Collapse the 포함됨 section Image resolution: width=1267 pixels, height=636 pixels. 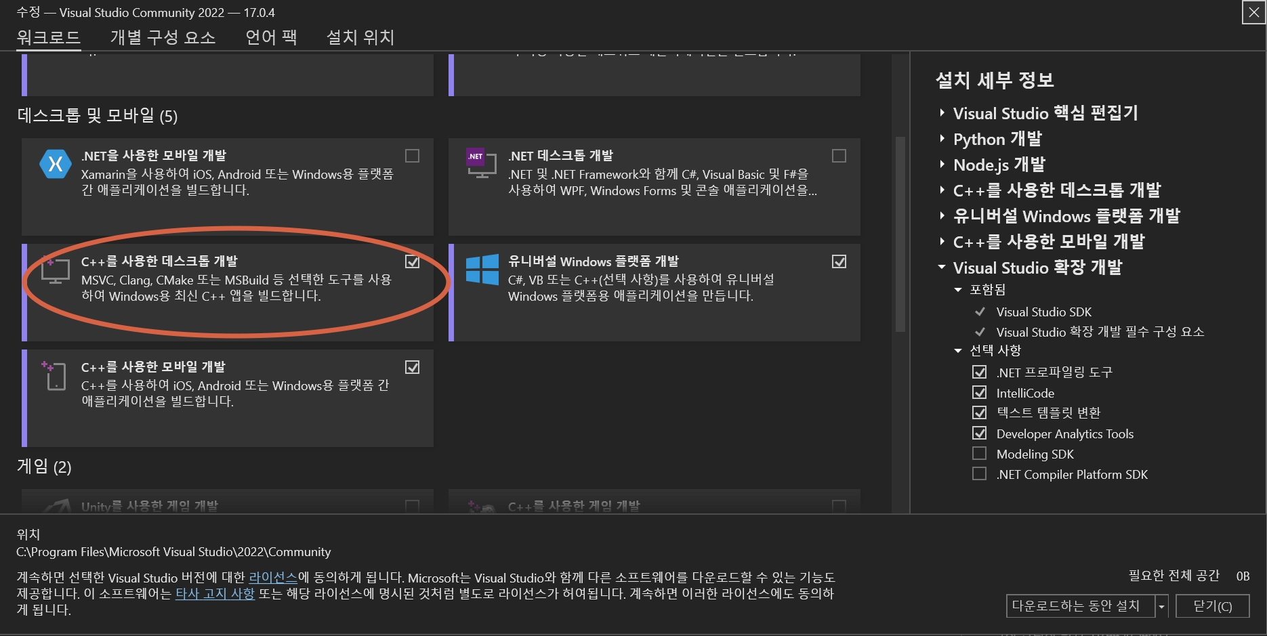coord(958,290)
